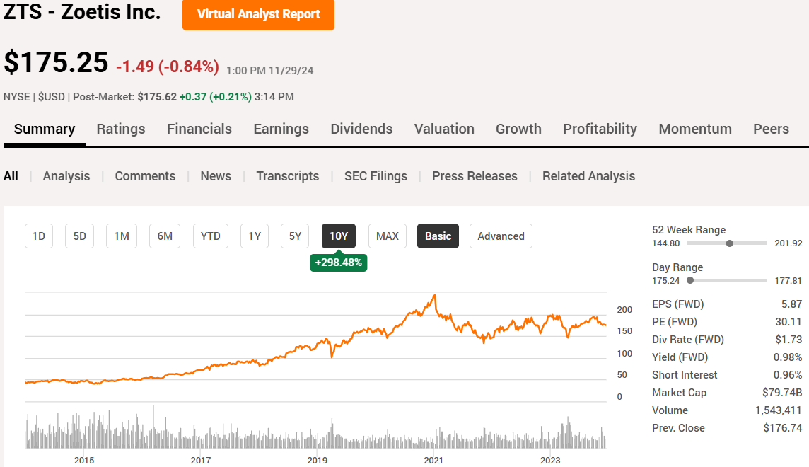Click the Prev. Close value $176.74
Image resolution: width=809 pixels, height=467 pixels.
click(x=783, y=428)
